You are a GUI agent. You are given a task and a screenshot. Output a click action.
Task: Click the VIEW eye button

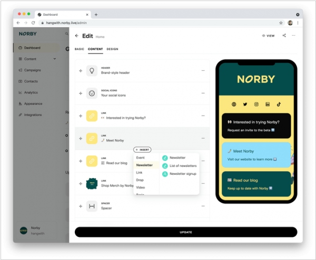pyautogui.click(x=268, y=36)
